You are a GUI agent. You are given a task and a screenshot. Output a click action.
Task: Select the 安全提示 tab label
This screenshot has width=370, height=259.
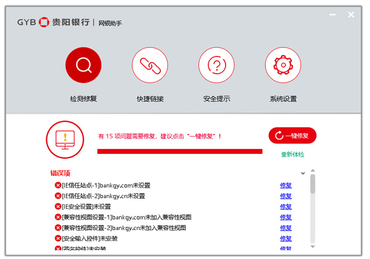[216, 98]
